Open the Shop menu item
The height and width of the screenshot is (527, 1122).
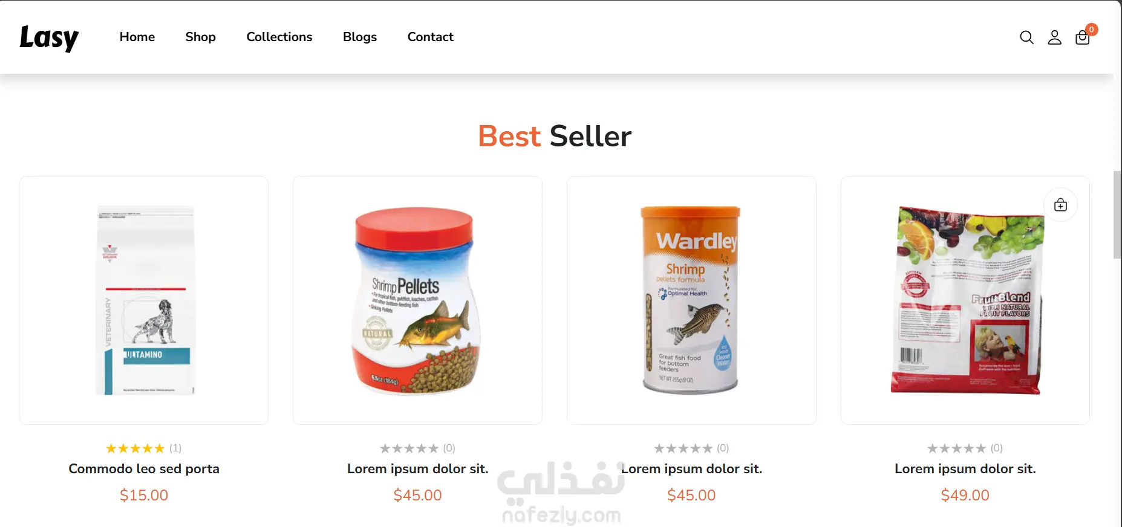tap(200, 37)
